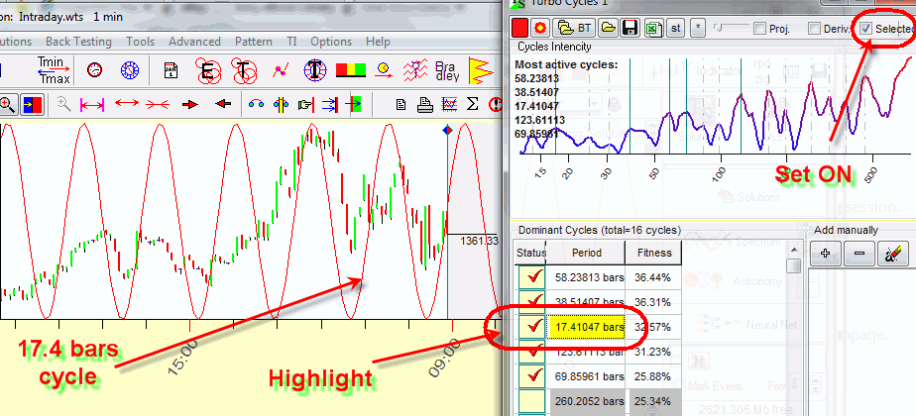The width and height of the screenshot is (916, 416).
Task: Uncheck the Selected checkbox
Action: (865, 29)
